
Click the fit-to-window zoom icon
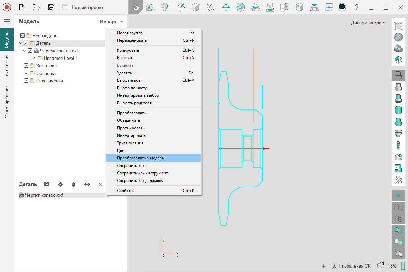click(x=398, y=26)
